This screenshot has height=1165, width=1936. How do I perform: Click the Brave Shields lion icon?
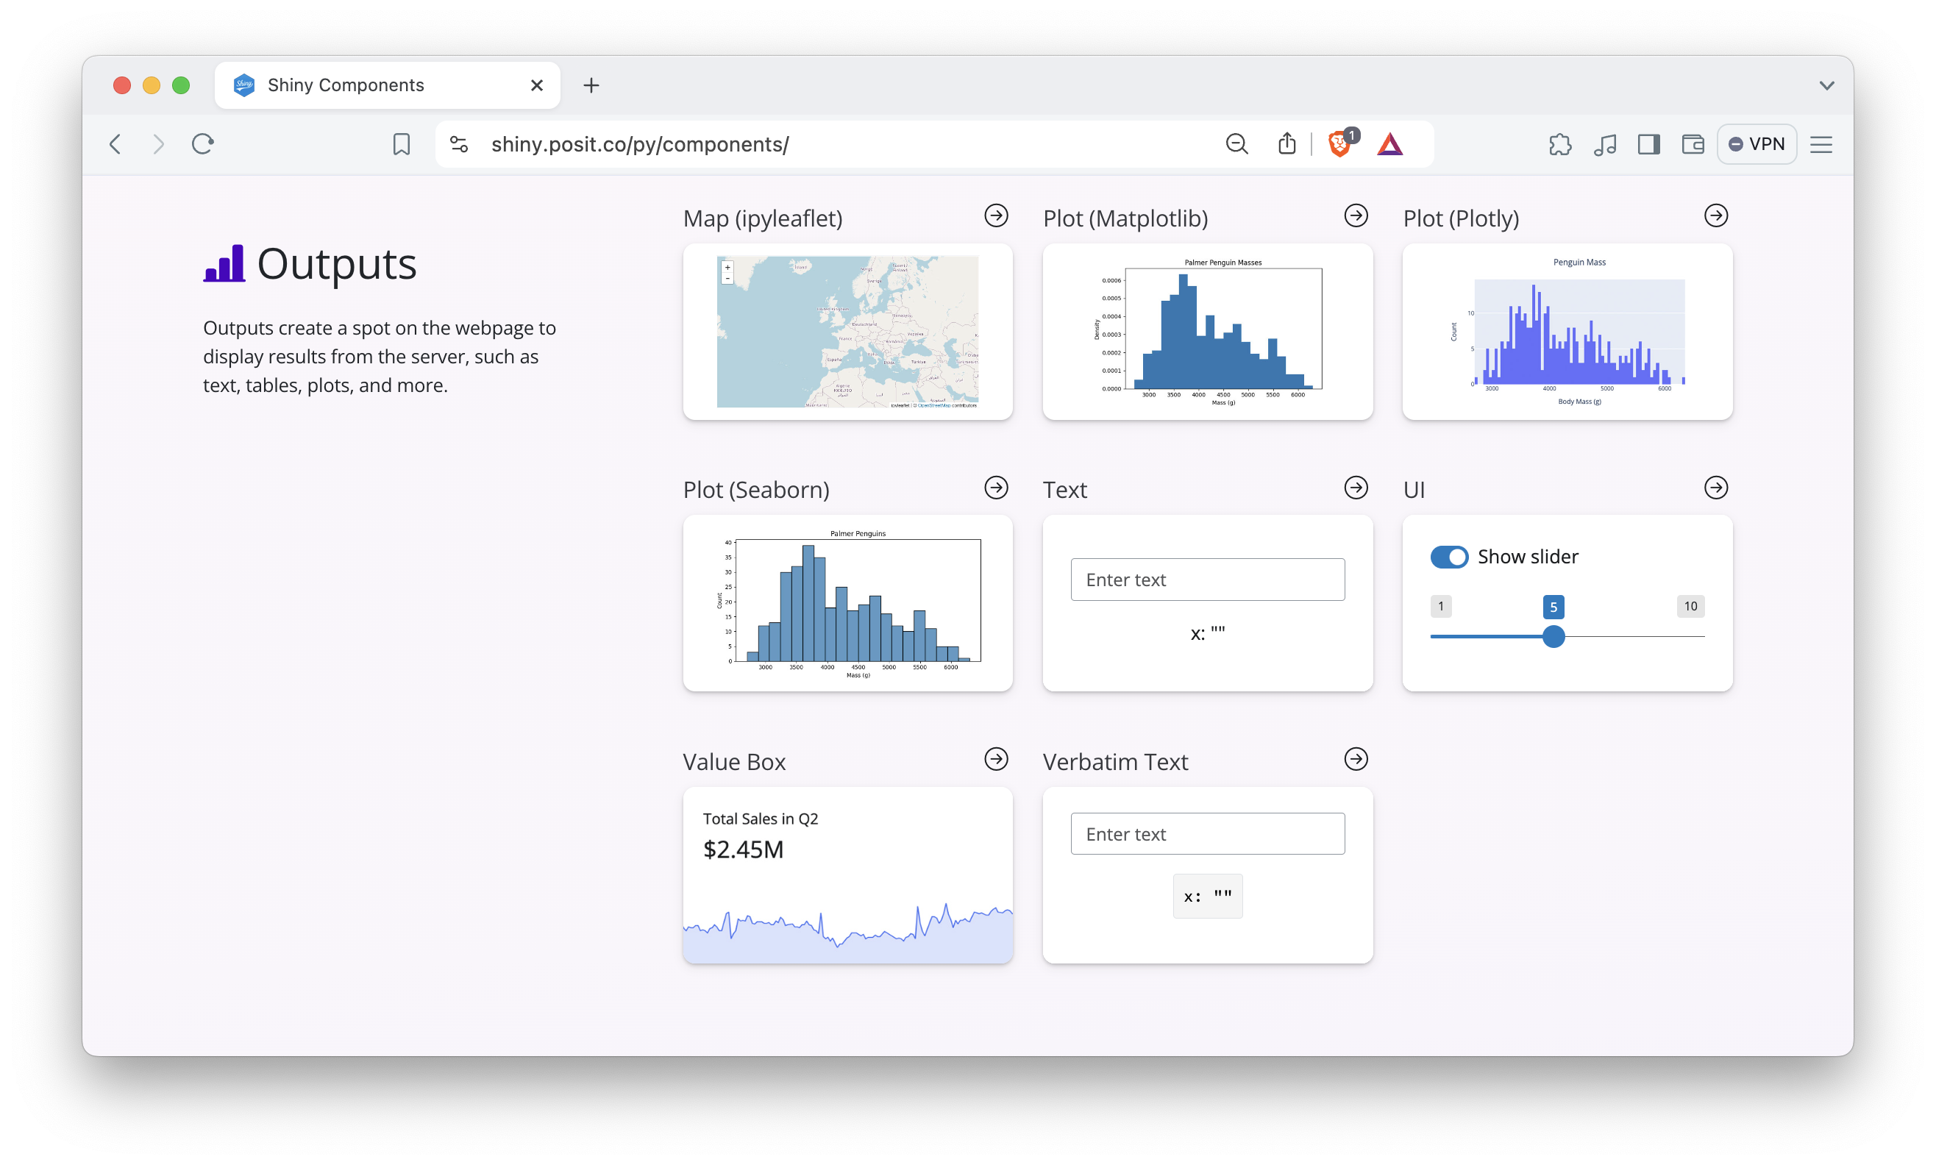point(1339,144)
